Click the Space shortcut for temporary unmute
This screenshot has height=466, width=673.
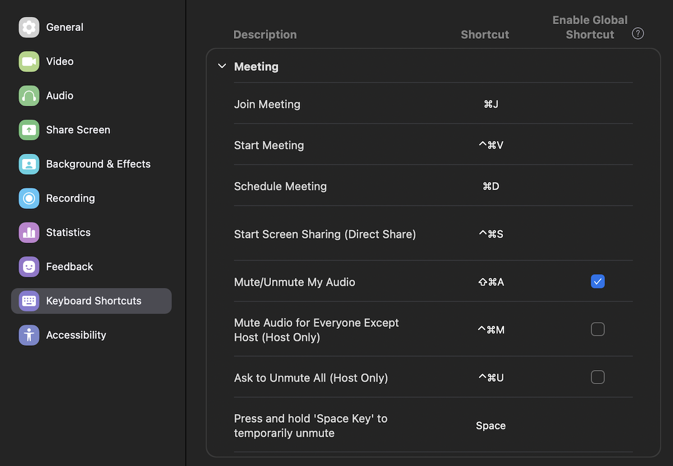pyautogui.click(x=491, y=426)
